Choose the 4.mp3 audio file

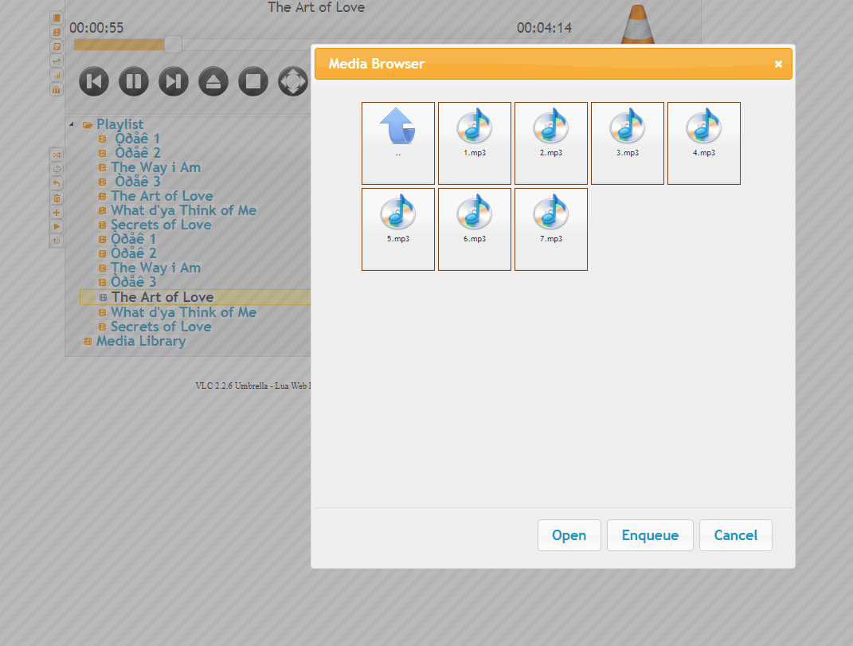tap(704, 143)
